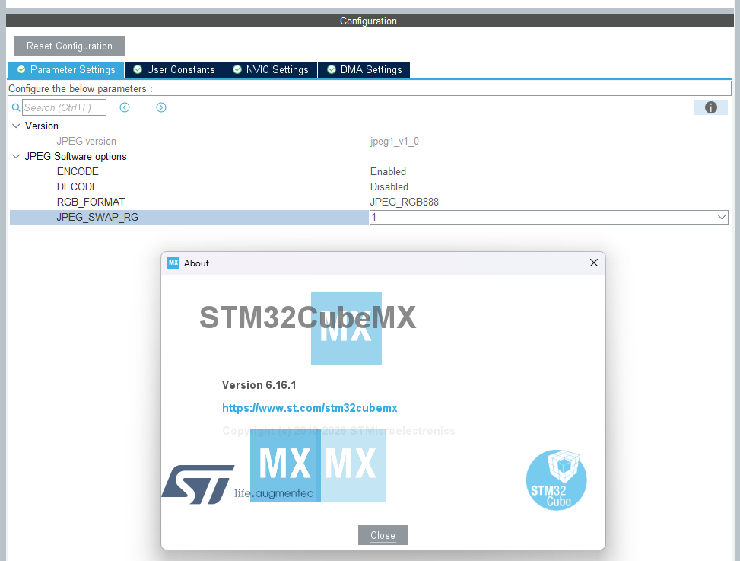
Task: Select the ENCODE parameter row
Action: (369, 171)
